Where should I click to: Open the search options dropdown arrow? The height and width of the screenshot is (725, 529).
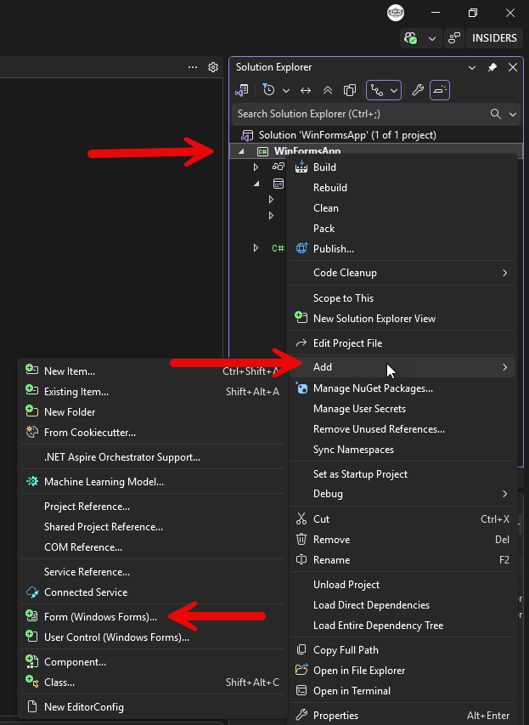tap(513, 114)
